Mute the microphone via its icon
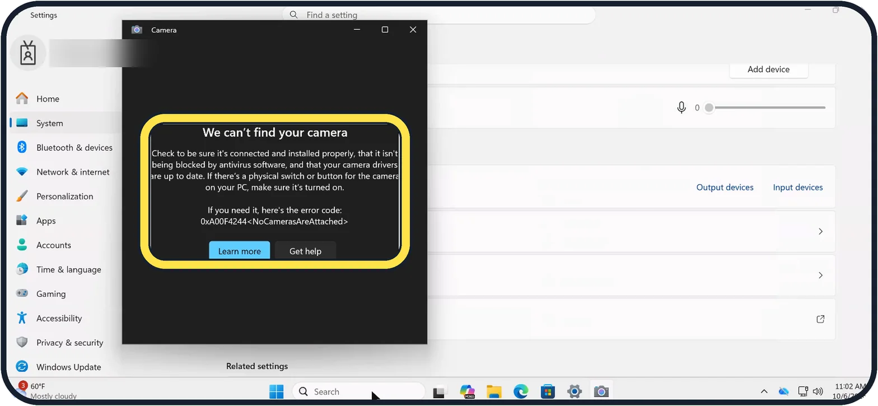878x406 pixels. tap(681, 108)
